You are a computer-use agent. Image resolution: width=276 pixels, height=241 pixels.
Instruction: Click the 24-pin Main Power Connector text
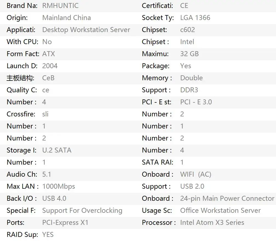[227, 199]
